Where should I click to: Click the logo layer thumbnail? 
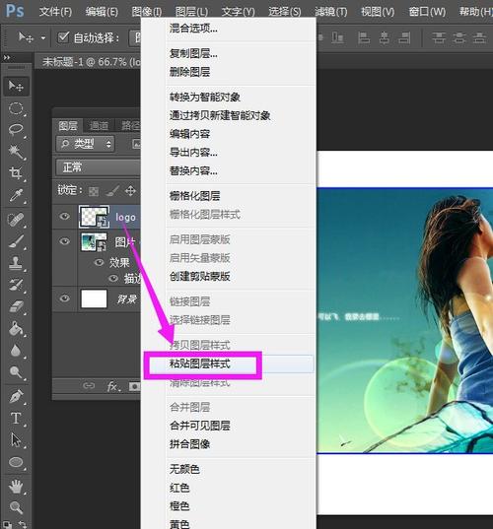[x=95, y=217]
